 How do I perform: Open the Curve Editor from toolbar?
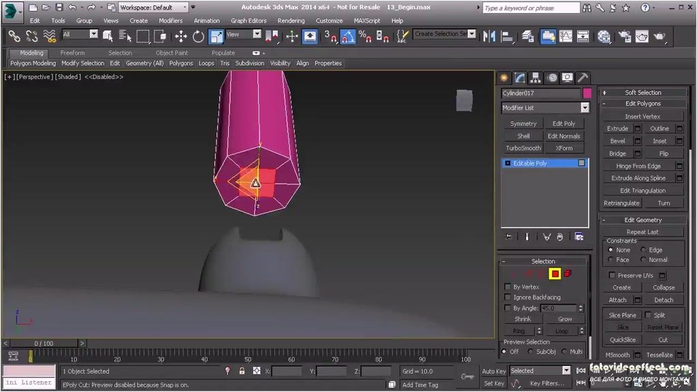click(566, 37)
